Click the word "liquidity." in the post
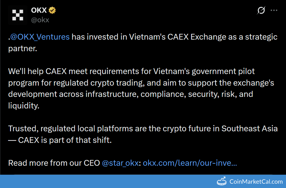The image size is (286, 188). point(23,106)
